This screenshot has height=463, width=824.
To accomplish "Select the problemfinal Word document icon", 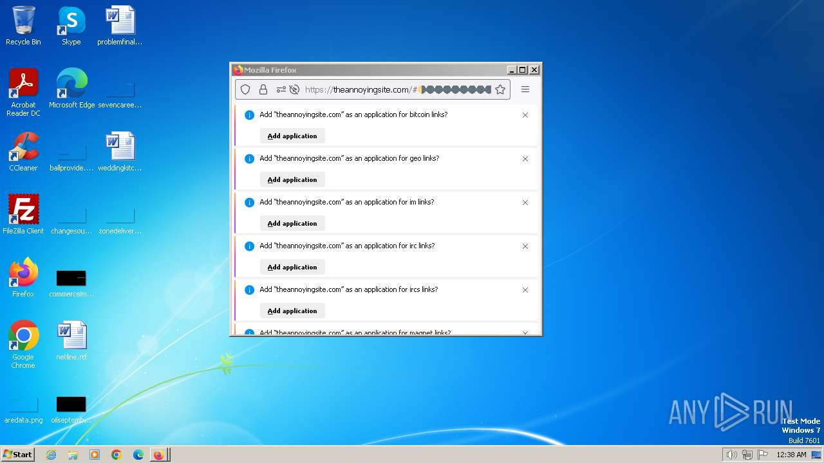I will coord(120,26).
